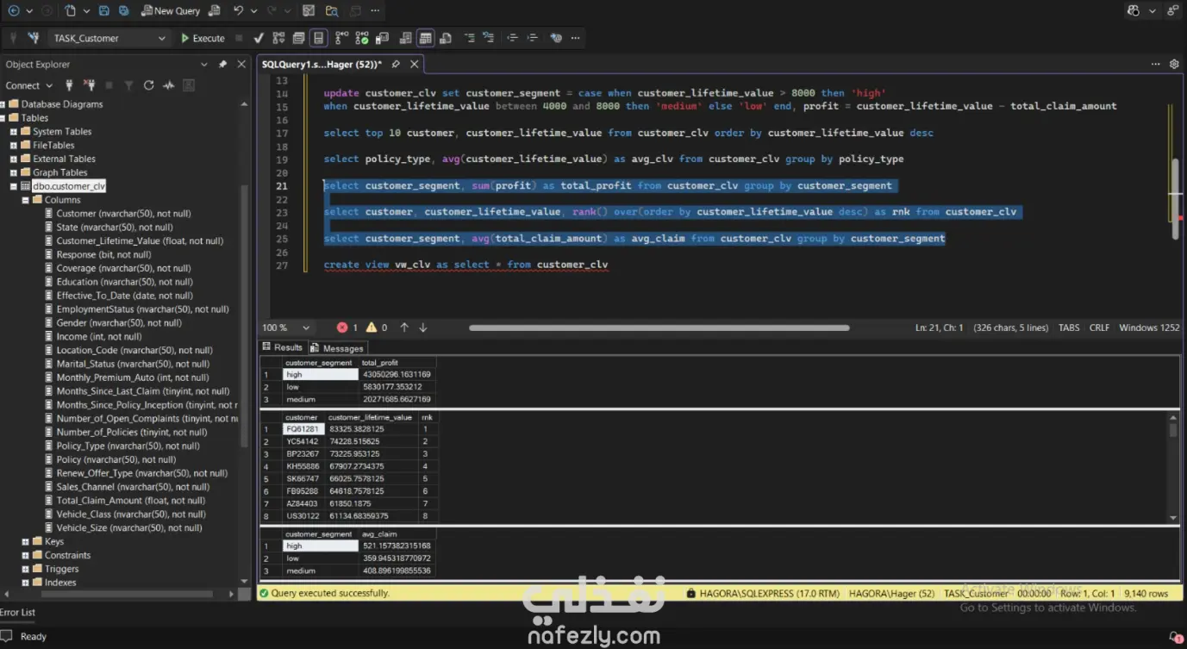Toggle Include Live Query Statistics
Viewport: 1187px width, 649px height.
click(x=361, y=38)
